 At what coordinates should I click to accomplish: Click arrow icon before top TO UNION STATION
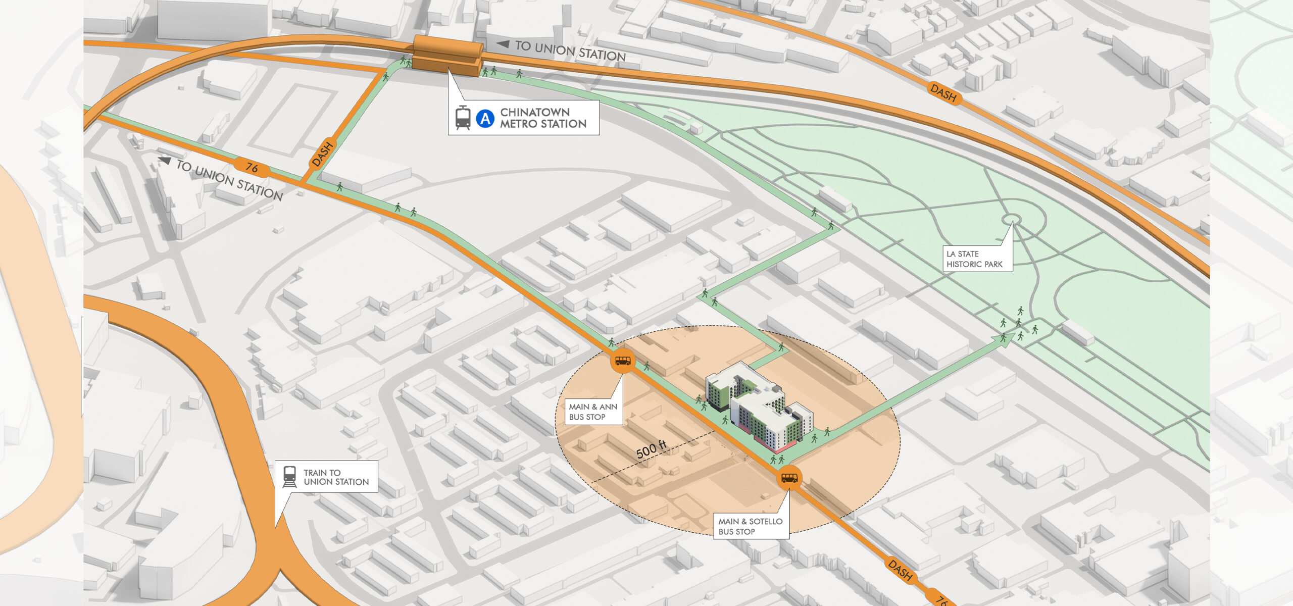click(x=503, y=44)
